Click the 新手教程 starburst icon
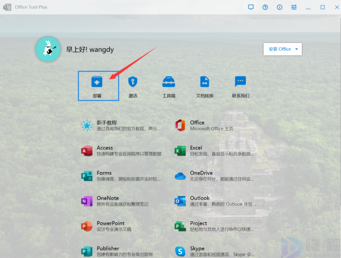The width and height of the screenshot is (341, 258). (87, 126)
